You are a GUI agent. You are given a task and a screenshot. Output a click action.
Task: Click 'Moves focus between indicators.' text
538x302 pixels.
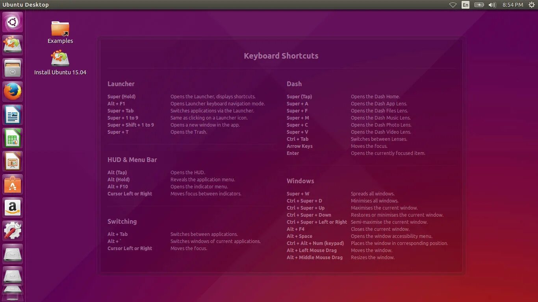(206, 194)
